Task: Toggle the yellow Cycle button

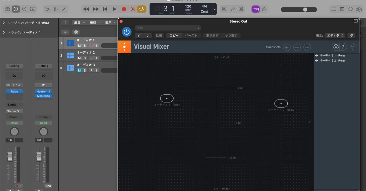Action: 141,9
